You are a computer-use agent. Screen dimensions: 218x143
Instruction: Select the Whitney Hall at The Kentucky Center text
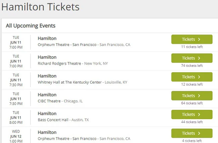click(x=70, y=82)
